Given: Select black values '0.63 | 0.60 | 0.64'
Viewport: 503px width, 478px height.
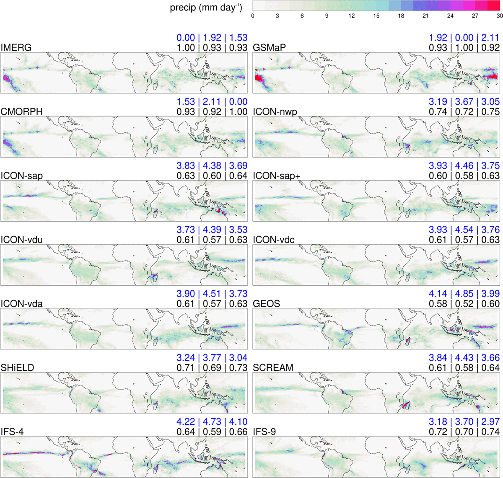Looking at the screenshot, I should tap(212, 176).
